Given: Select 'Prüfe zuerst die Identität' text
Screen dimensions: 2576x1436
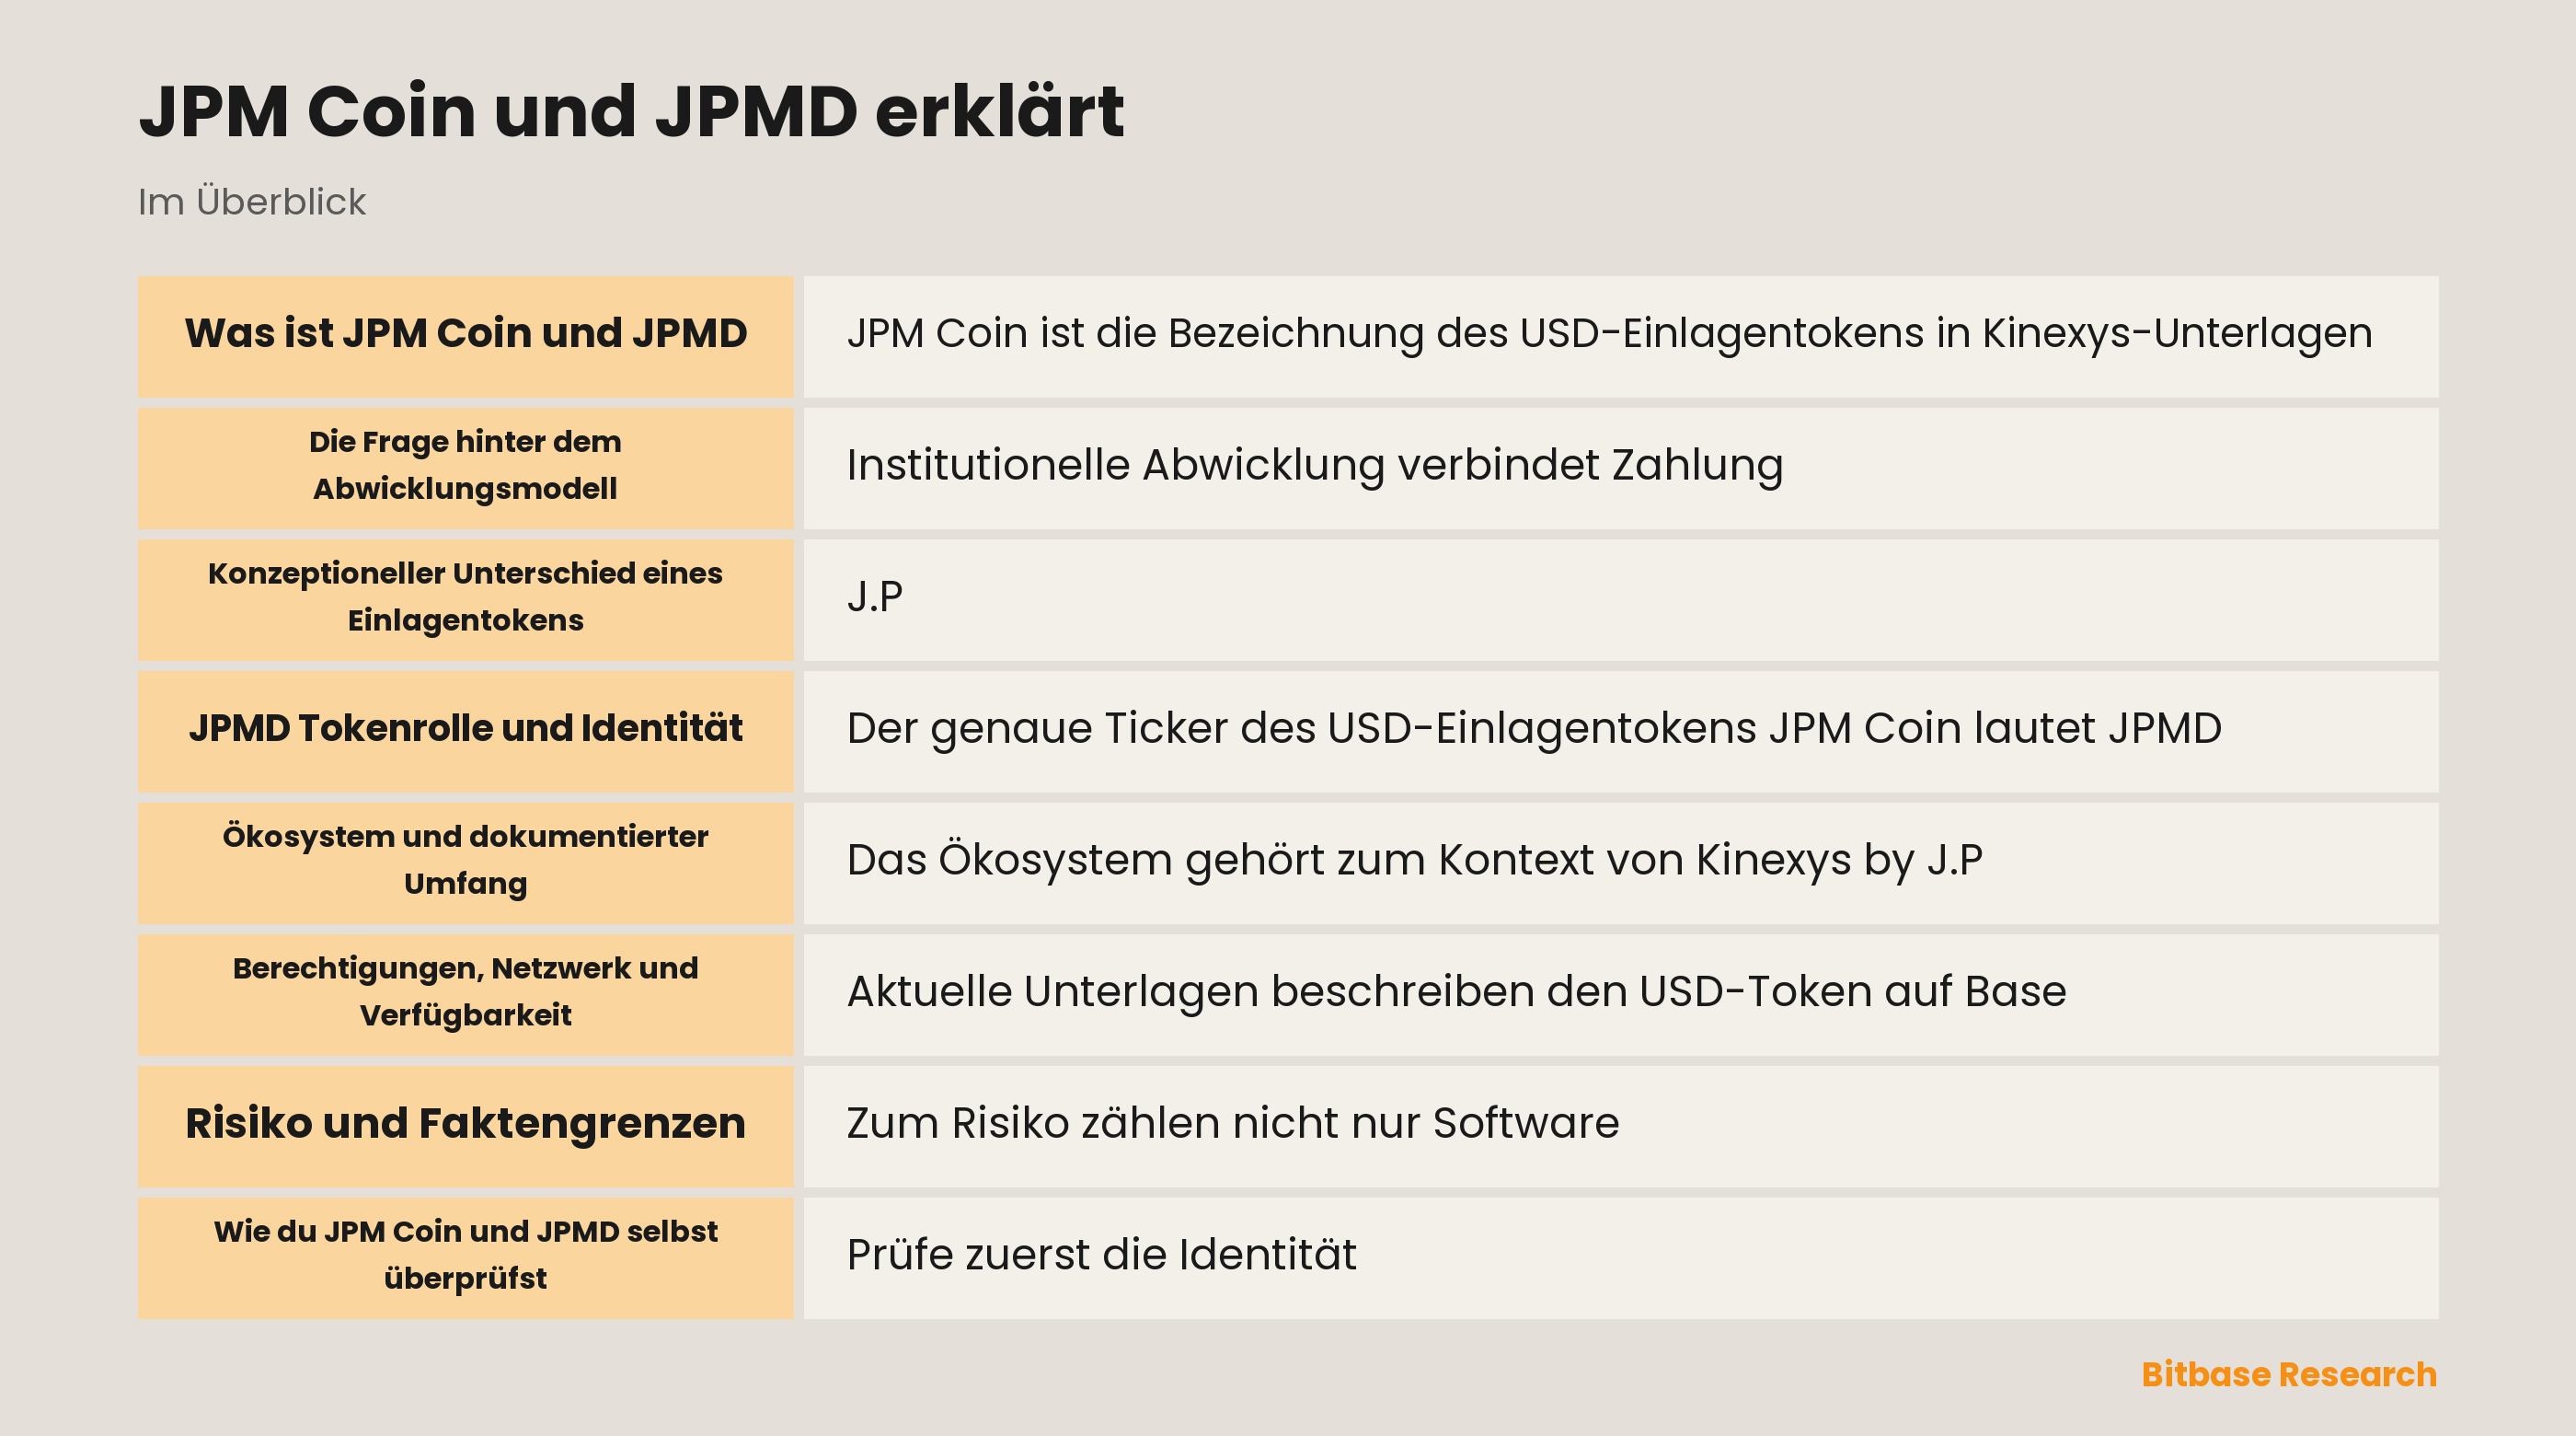Looking at the screenshot, I should pos(1101,1255).
